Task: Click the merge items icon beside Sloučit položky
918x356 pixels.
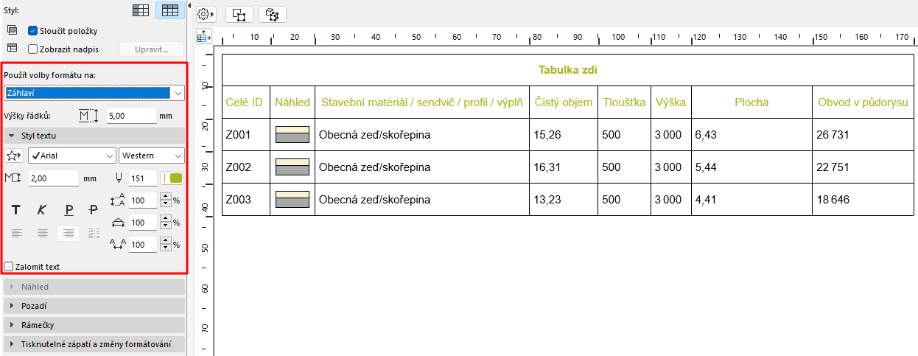Action: click(x=11, y=30)
